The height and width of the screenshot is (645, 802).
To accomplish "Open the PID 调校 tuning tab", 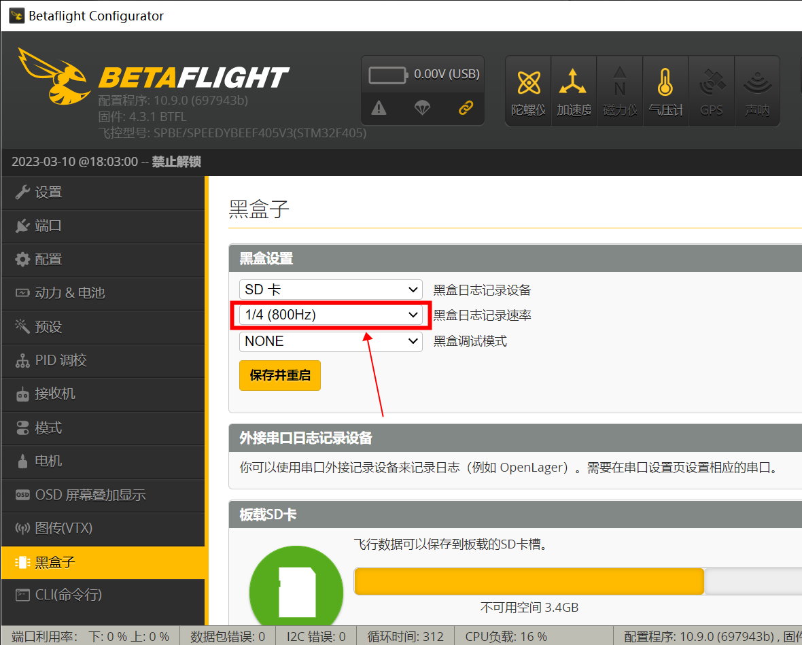I will click(103, 361).
